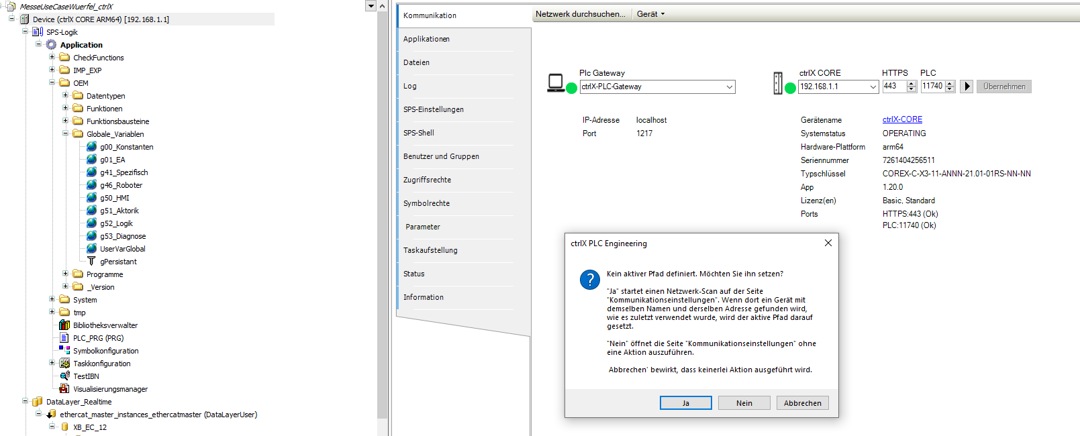Screen dimensions: 1080x436
Task: Open the Gerät dropdown menu
Action: pyautogui.click(x=650, y=14)
